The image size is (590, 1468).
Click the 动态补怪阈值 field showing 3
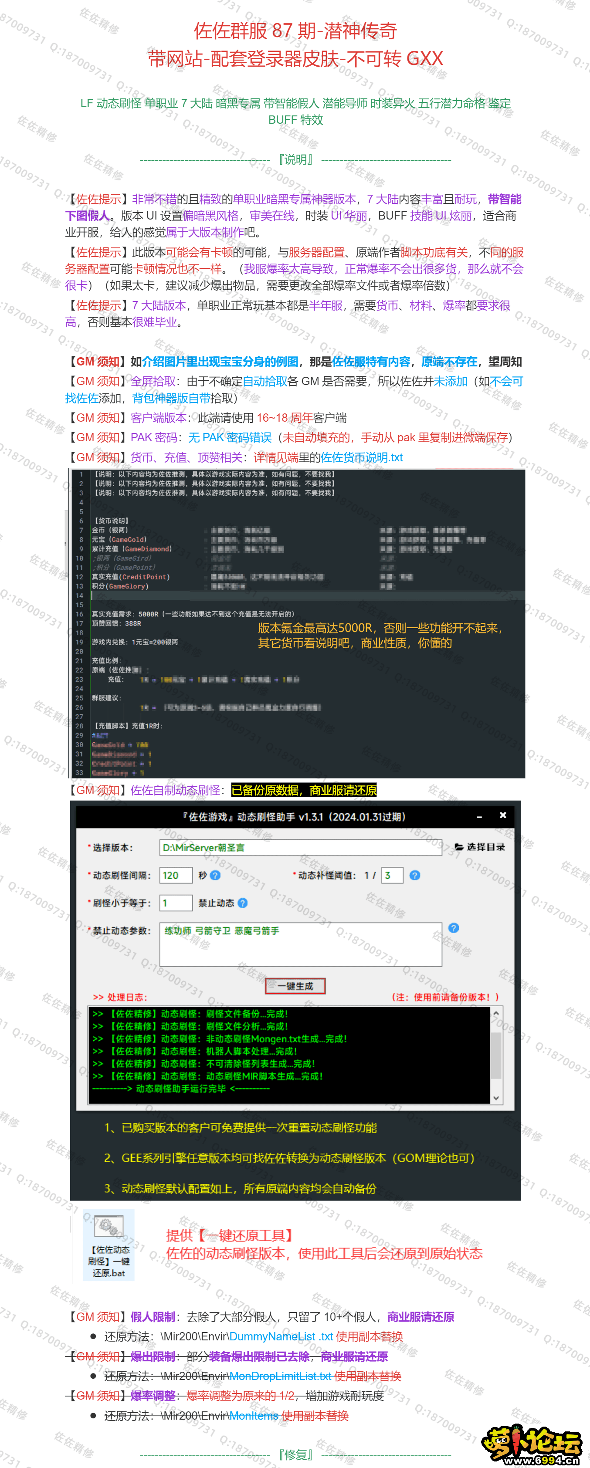tap(392, 875)
